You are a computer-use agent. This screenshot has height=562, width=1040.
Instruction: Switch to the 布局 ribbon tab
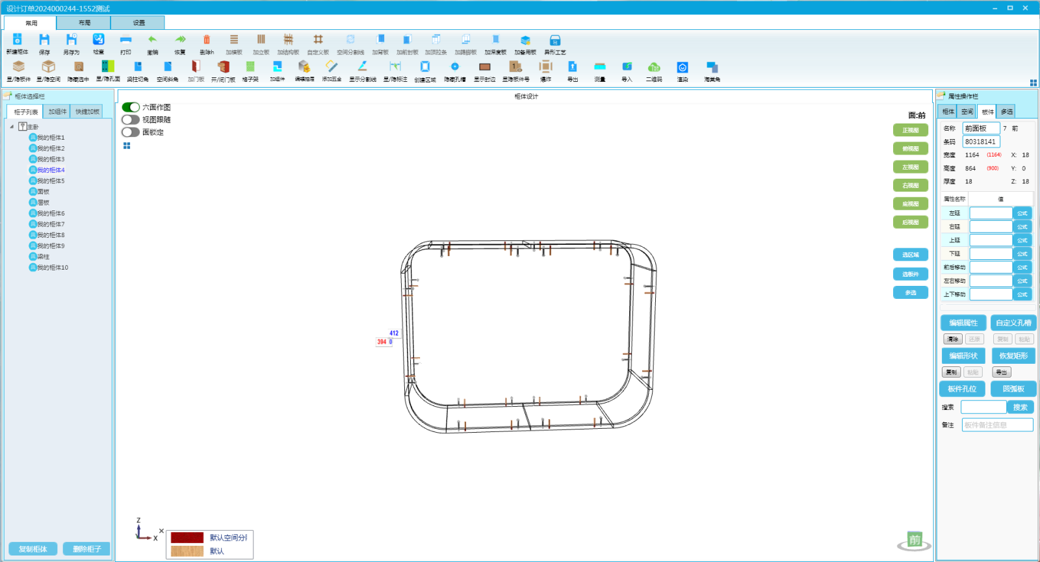pos(84,23)
